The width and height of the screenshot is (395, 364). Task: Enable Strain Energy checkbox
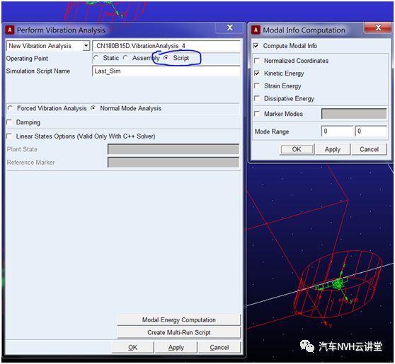[257, 86]
